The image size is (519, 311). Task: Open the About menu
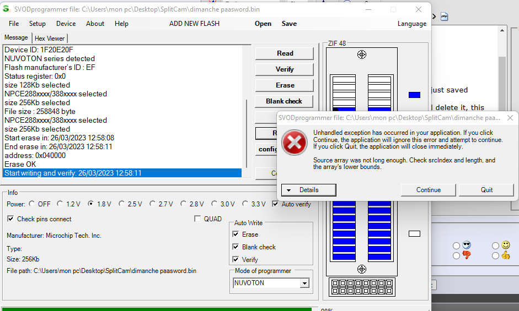click(95, 24)
